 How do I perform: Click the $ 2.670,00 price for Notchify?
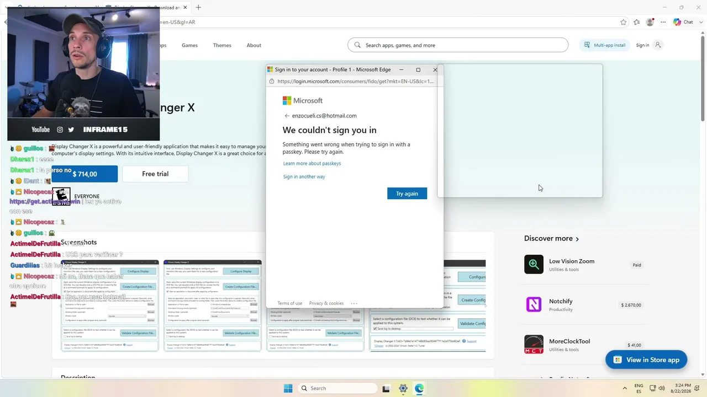coord(631,305)
